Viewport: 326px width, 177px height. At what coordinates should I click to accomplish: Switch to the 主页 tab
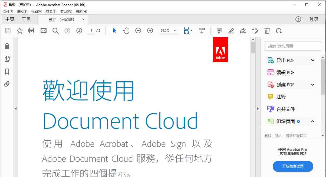click(10, 19)
